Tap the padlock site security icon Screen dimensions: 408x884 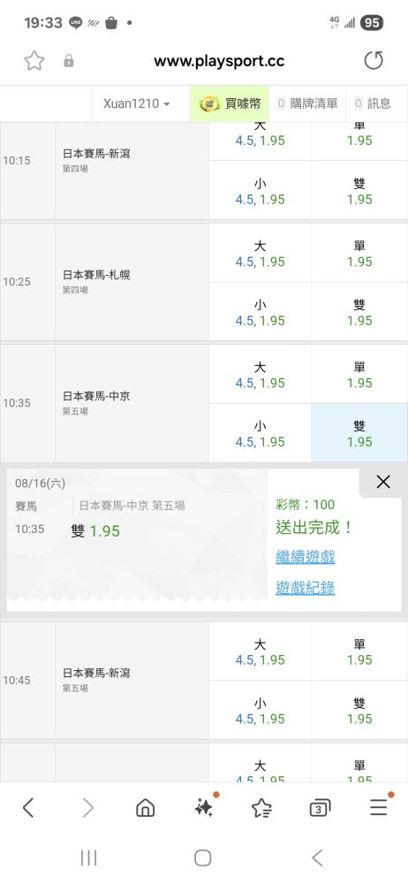pos(69,61)
